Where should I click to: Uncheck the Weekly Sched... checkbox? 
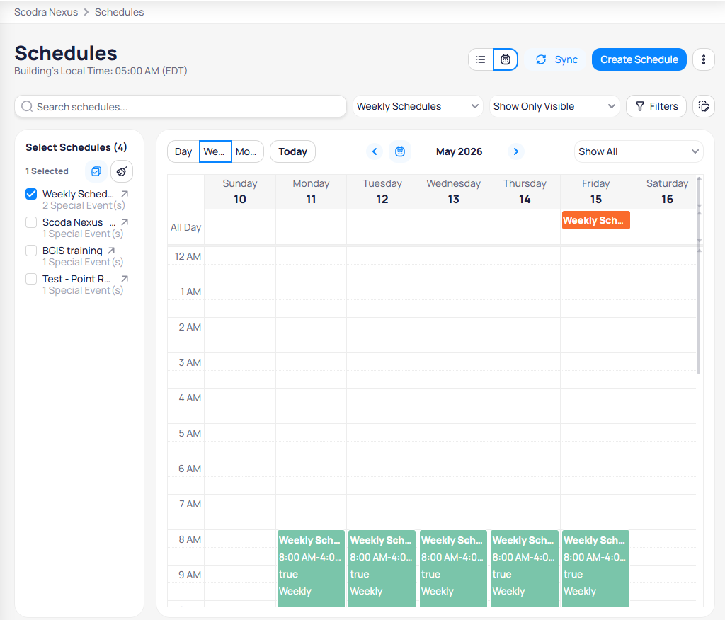pos(31,194)
